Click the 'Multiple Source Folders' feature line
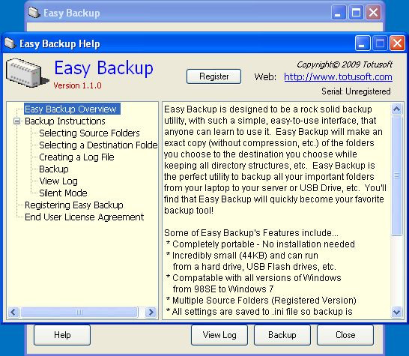The image size is (409, 356). (x=261, y=300)
